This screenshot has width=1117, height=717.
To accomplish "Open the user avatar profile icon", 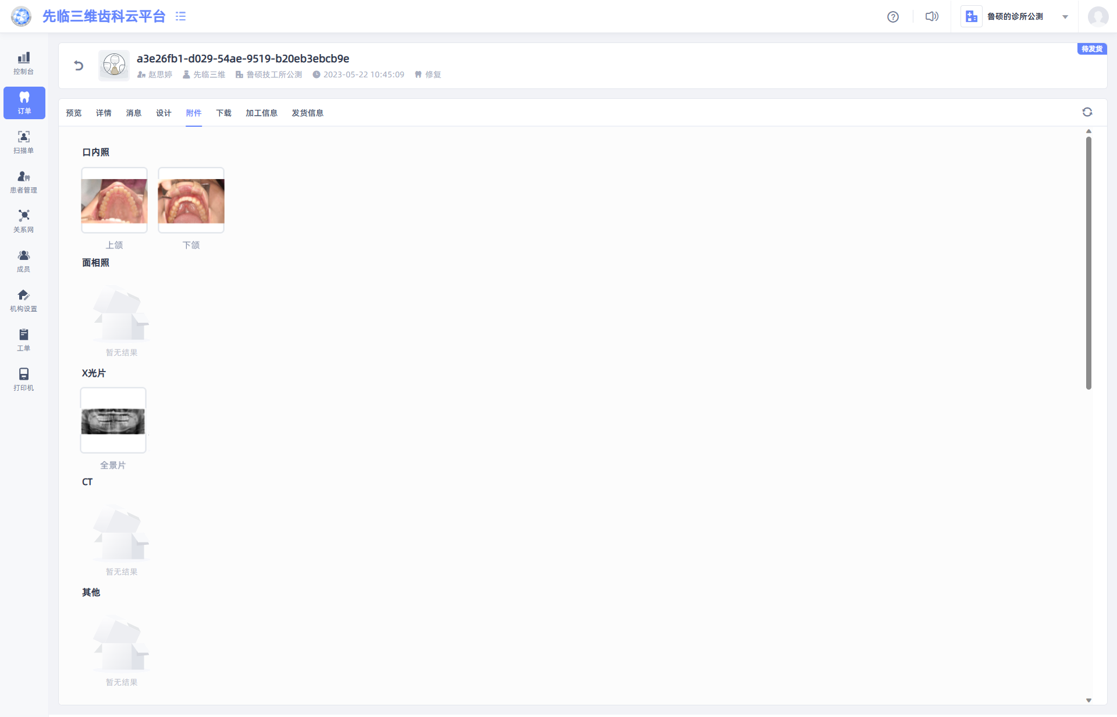I will pyautogui.click(x=1098, y=16).
